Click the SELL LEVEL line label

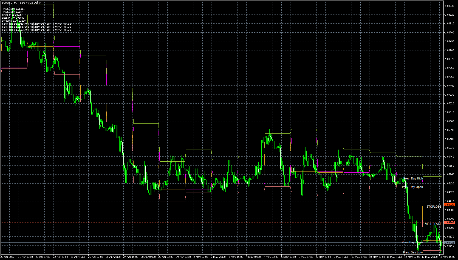coord(433,224)
